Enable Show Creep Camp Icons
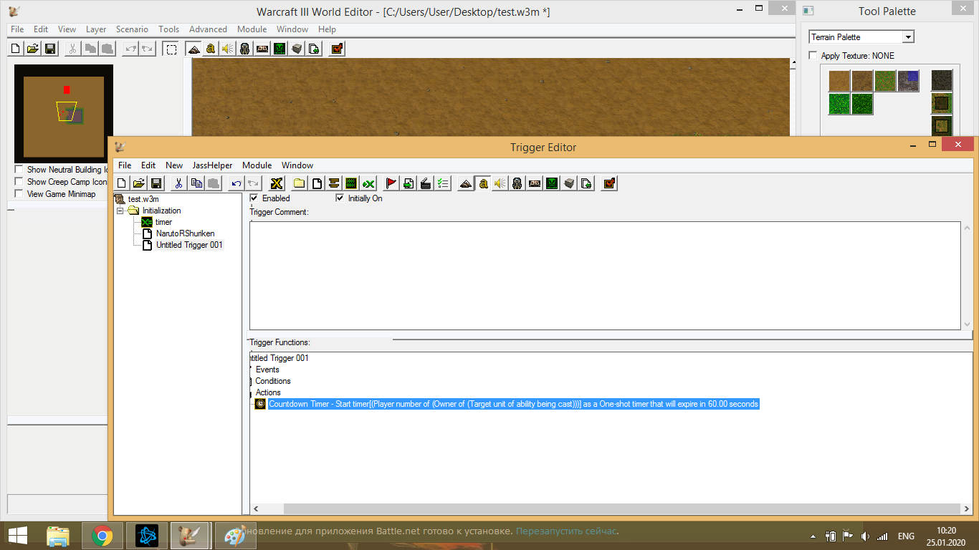 click(19, 182)
